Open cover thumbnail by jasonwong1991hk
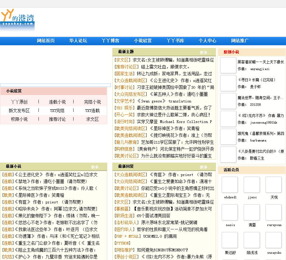Viewport: 286px width, 260px height. pyautogui.click(x=228, y=119)
